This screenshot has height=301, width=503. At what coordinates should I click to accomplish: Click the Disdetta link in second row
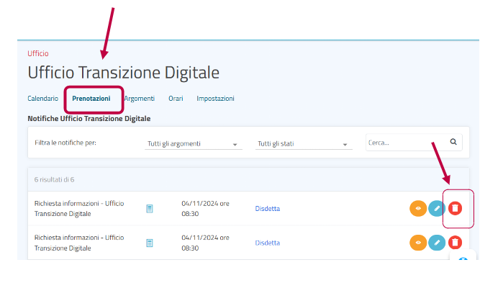[267, 243]
